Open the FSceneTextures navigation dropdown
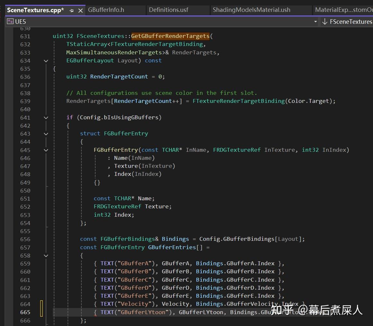 [350, 22]
